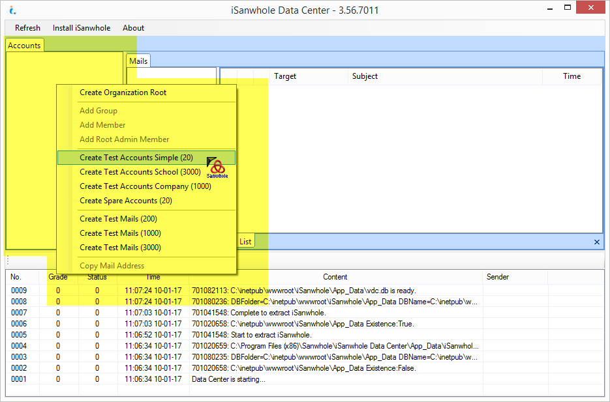Choose Create Test Accounts Simple (20)
The image size is (610, 402).
click(x=146, y=157)
